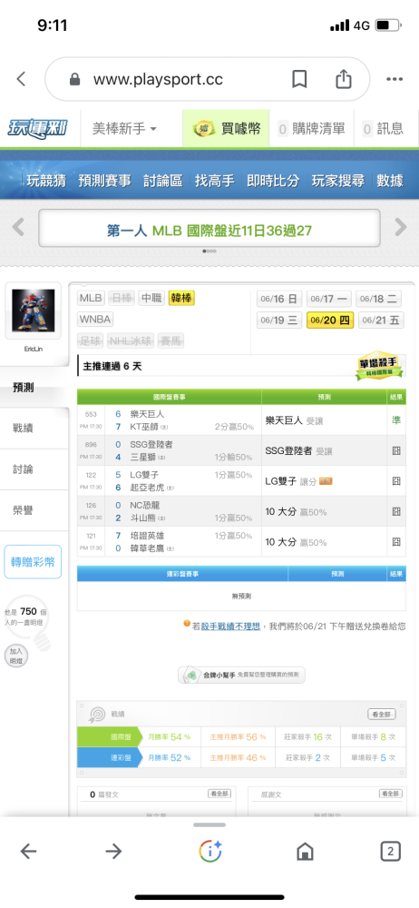Select the 韓棒 league tab
This screenshot has width=419, height=908.
(181, 298)
